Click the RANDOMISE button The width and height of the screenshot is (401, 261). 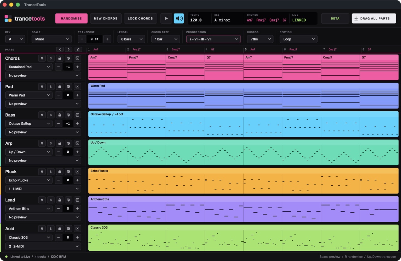coord(71,19)
